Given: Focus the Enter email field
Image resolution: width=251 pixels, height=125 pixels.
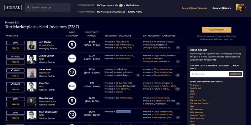Looking at the screenshot, I should pyautogui.click(x=209, y=74).
